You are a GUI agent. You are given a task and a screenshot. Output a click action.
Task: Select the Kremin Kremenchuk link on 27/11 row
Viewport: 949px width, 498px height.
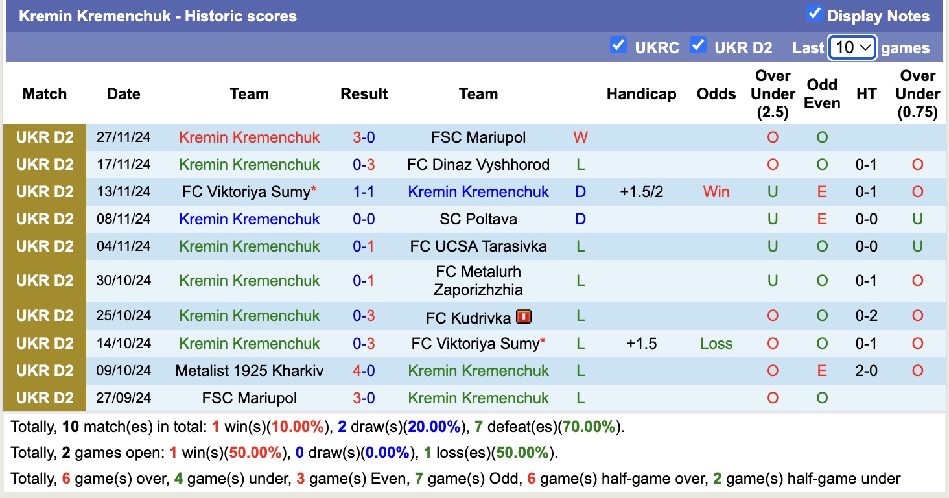(x=249, y=137)
